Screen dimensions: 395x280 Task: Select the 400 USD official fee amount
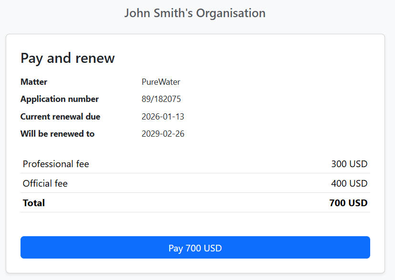point(349,183)
